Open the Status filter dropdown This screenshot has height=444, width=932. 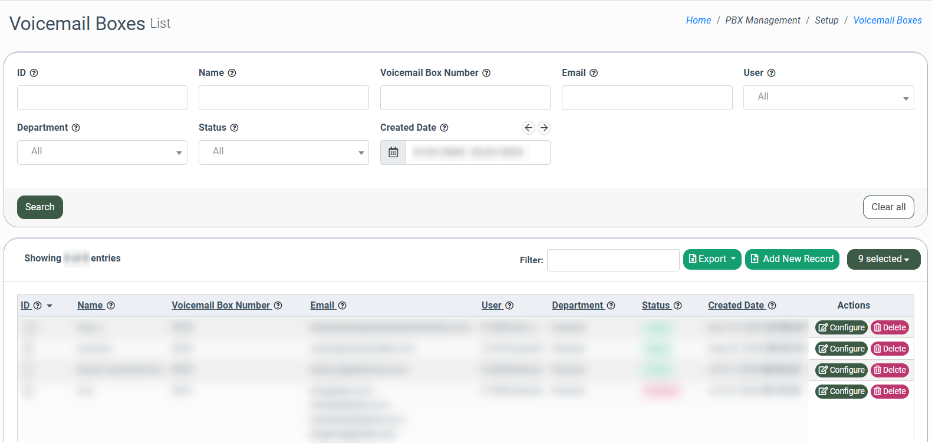284,153
